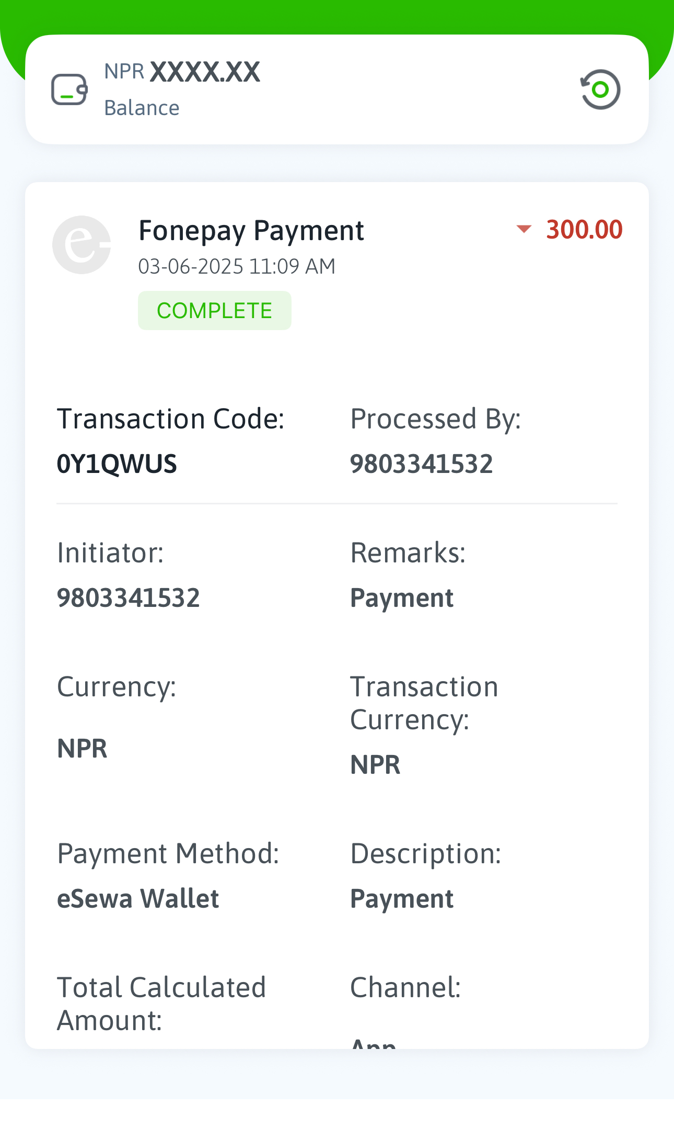
Task: Tap the 300.00 transaction amount
Action: click(x=584, y=230)
